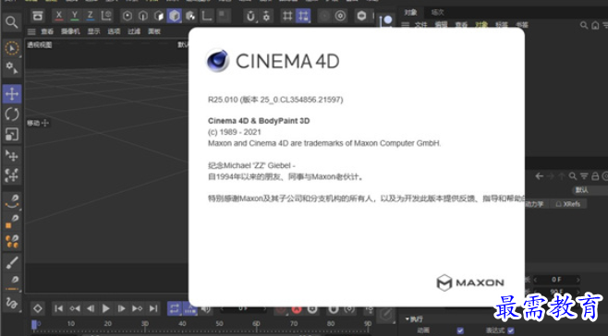Select the Rotate tool

click(12, 114)
